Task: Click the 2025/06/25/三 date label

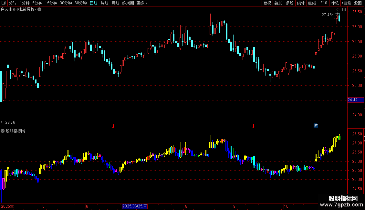Action: tap(135, 206)
